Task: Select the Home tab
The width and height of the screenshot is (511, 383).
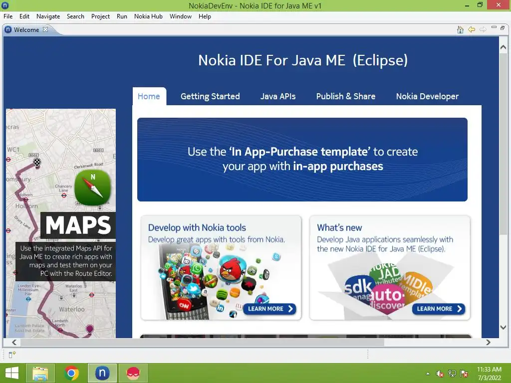Action: tap(149, 96)
